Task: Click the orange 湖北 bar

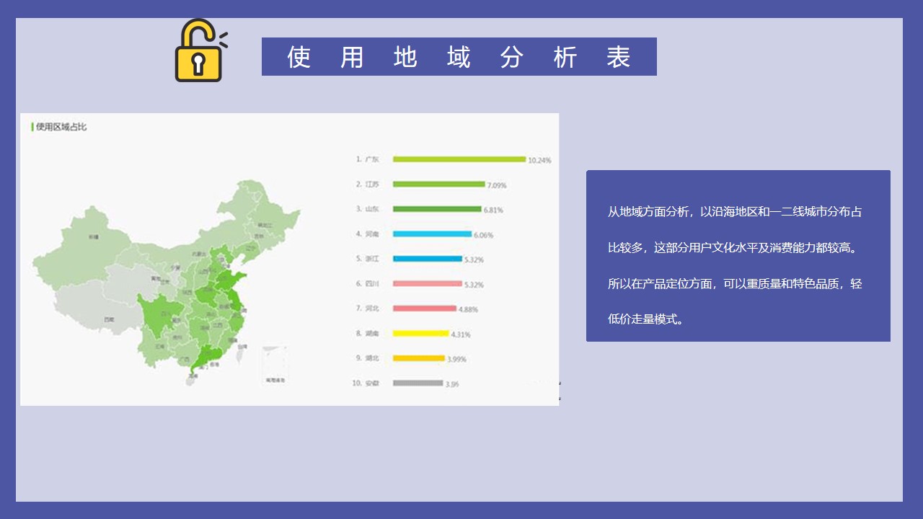Action: tap(419, 358)
